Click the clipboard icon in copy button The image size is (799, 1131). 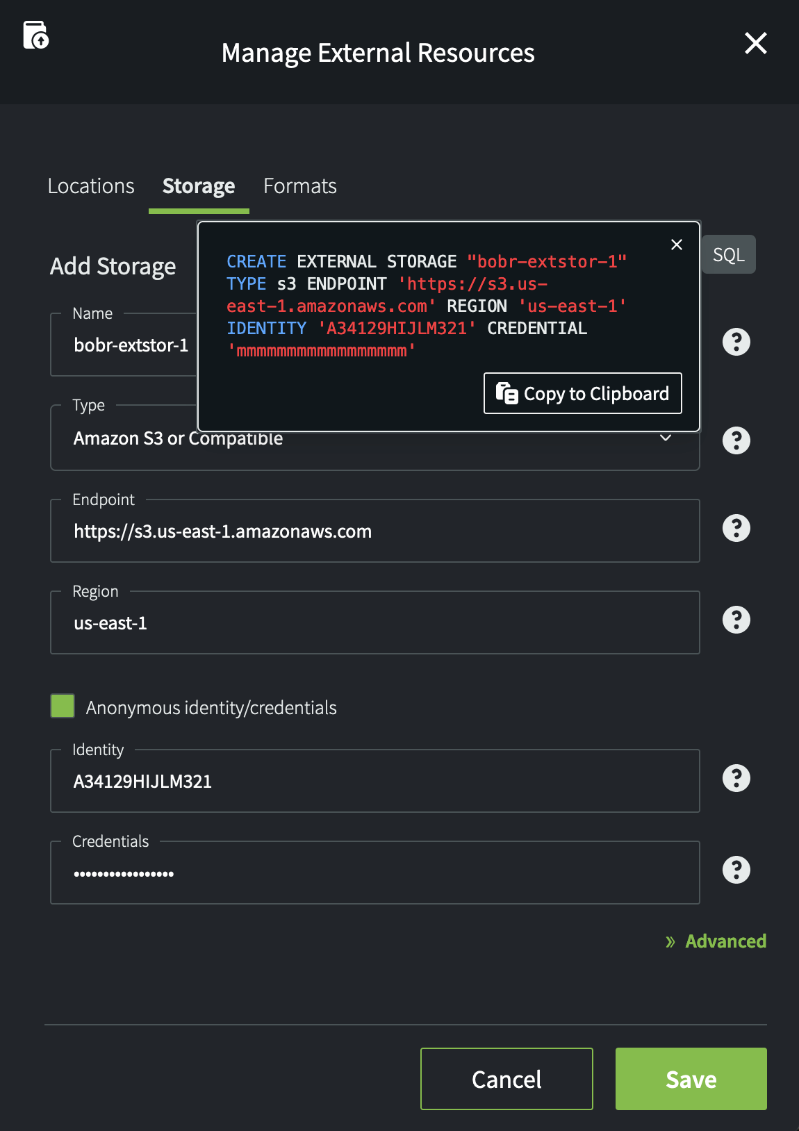[506, 393]
